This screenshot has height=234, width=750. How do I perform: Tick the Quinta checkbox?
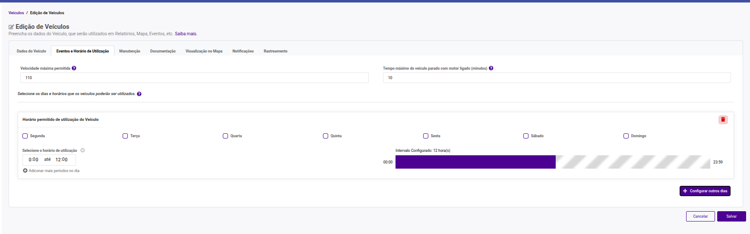click(326, 136)
